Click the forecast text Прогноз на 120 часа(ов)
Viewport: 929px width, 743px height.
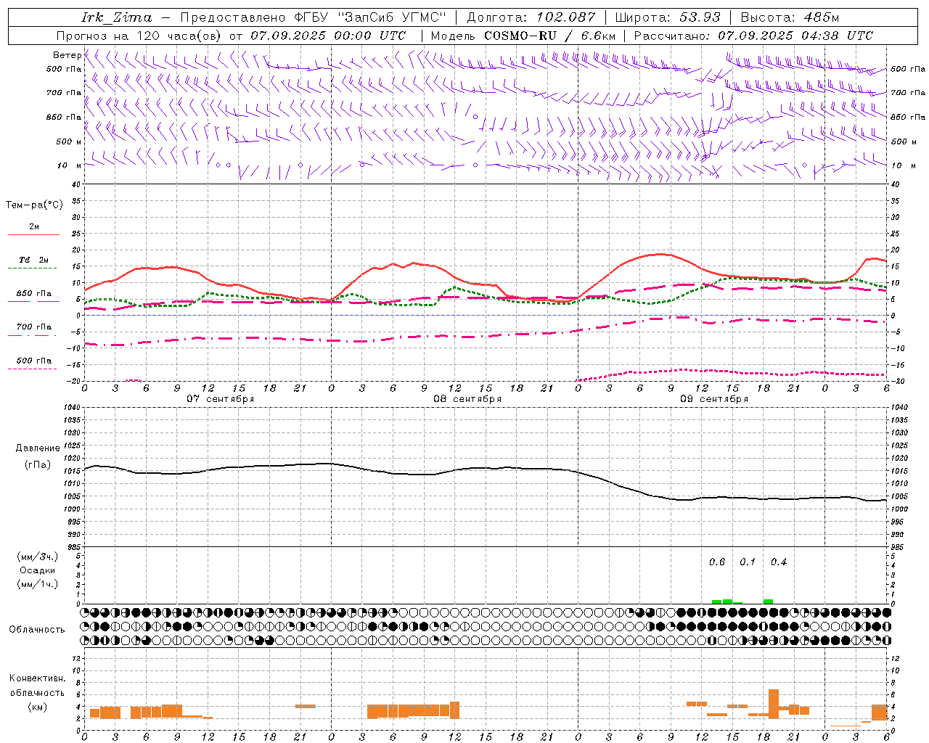tap(139, 36)
